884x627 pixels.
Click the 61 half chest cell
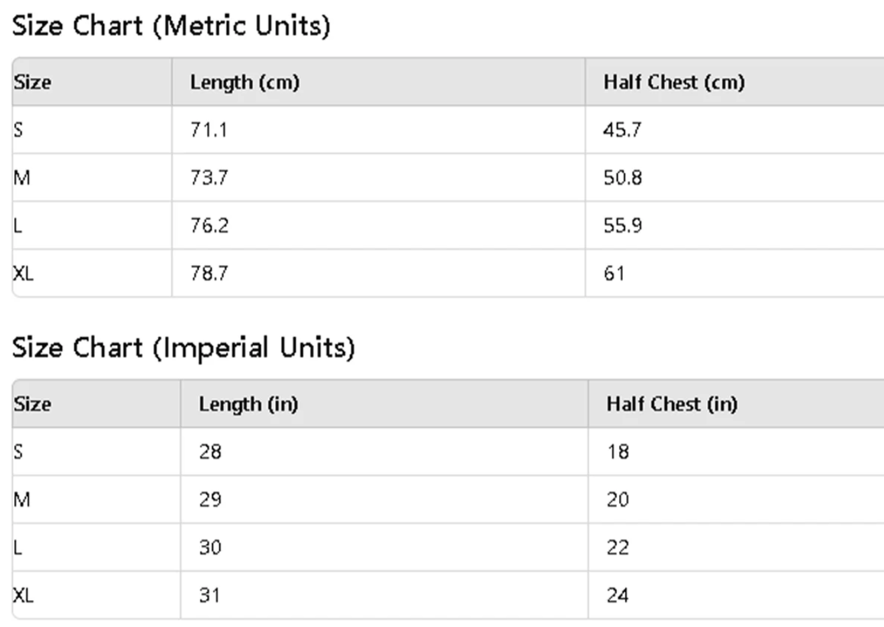click(x=614, y=273)
